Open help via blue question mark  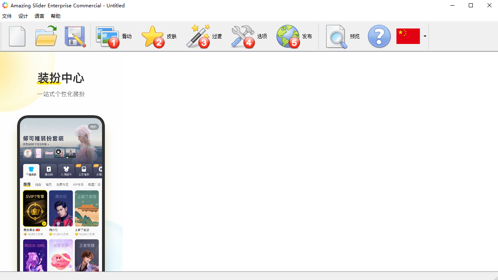[x=379, y=37]
